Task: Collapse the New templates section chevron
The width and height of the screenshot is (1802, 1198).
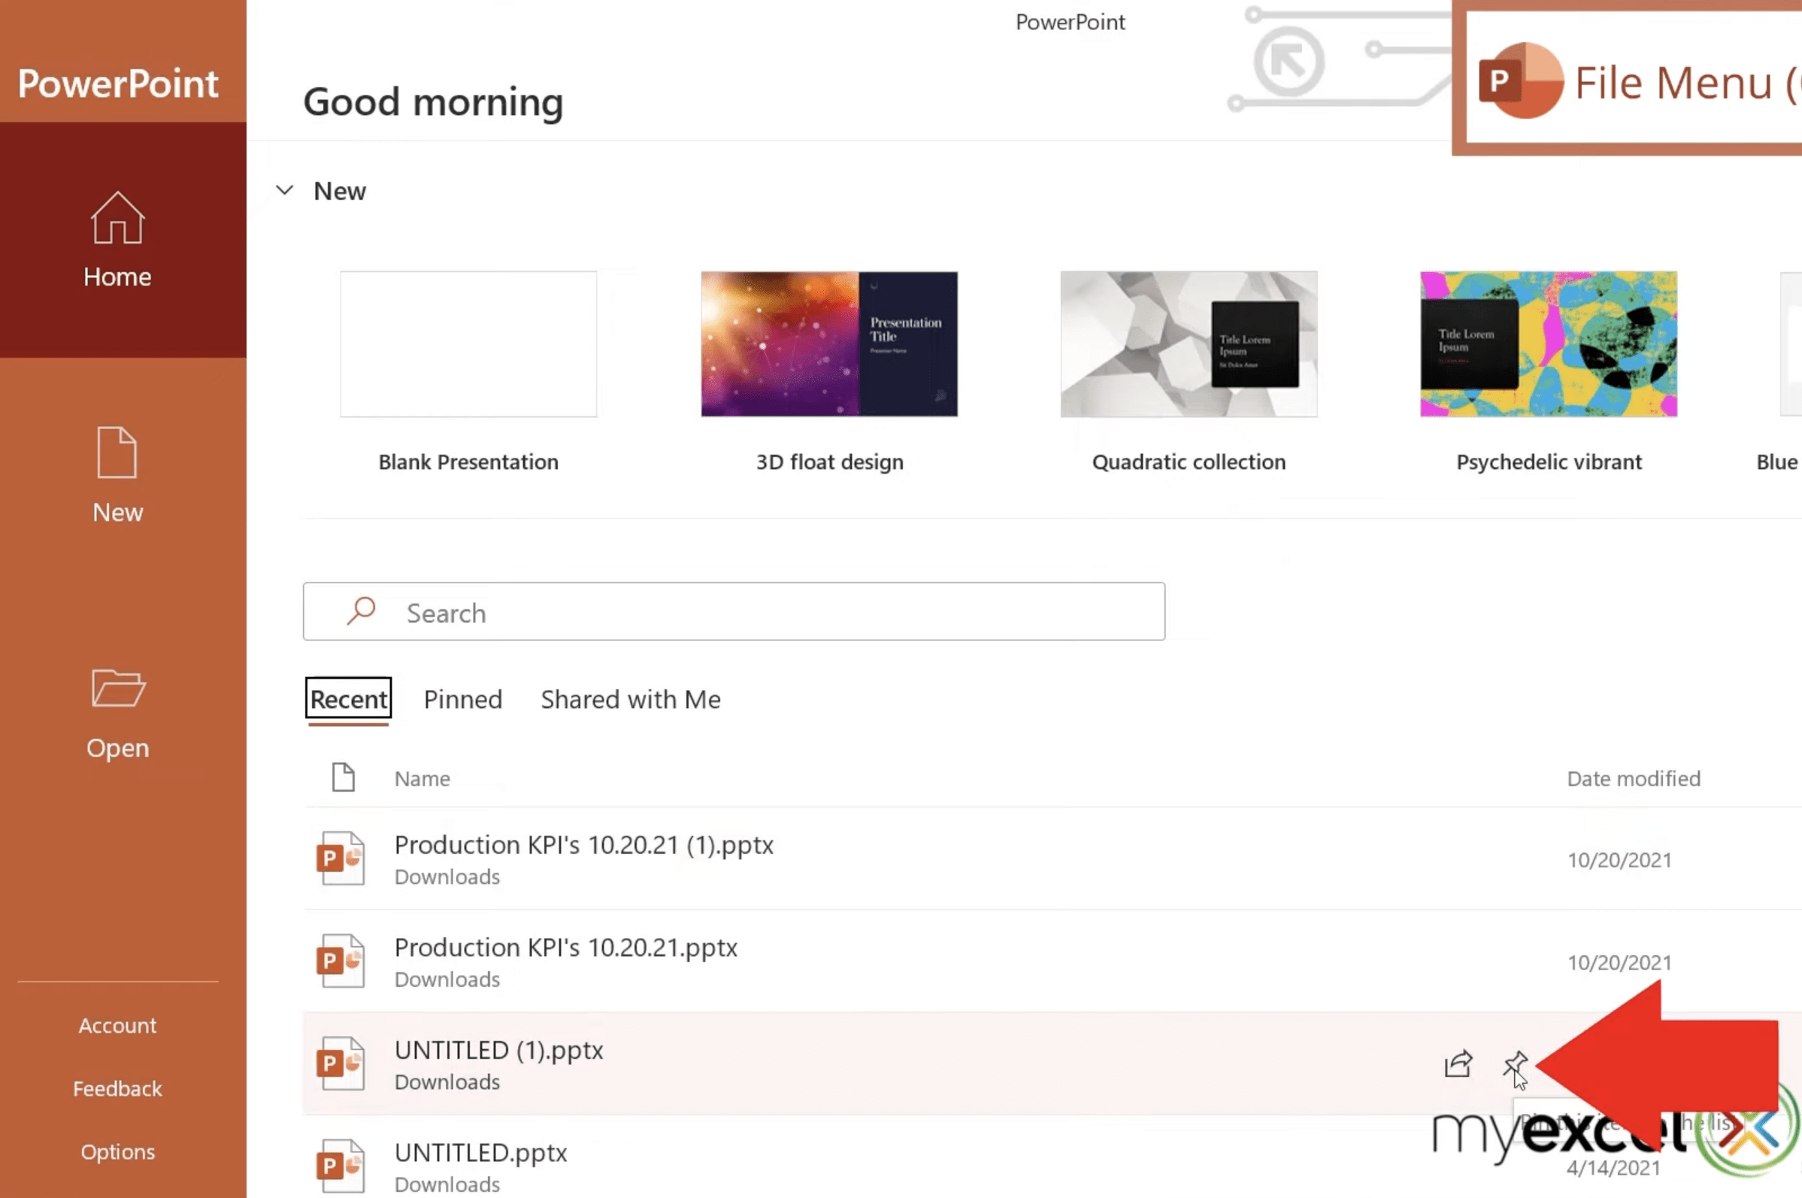Action: 284,190
